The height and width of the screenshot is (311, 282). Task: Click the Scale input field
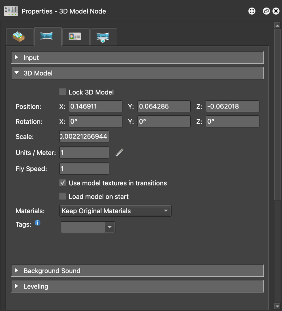point(84,137)
